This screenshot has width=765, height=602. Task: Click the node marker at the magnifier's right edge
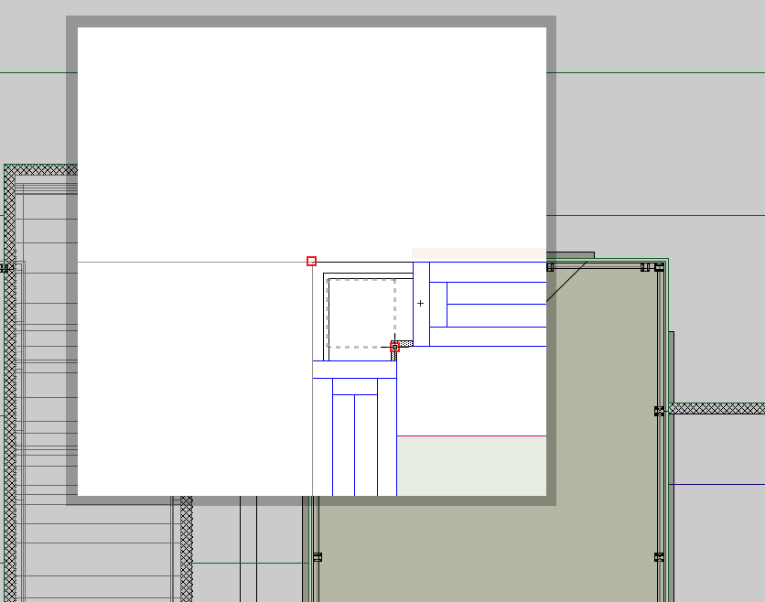pyautogui.click(x=550, y=267)
